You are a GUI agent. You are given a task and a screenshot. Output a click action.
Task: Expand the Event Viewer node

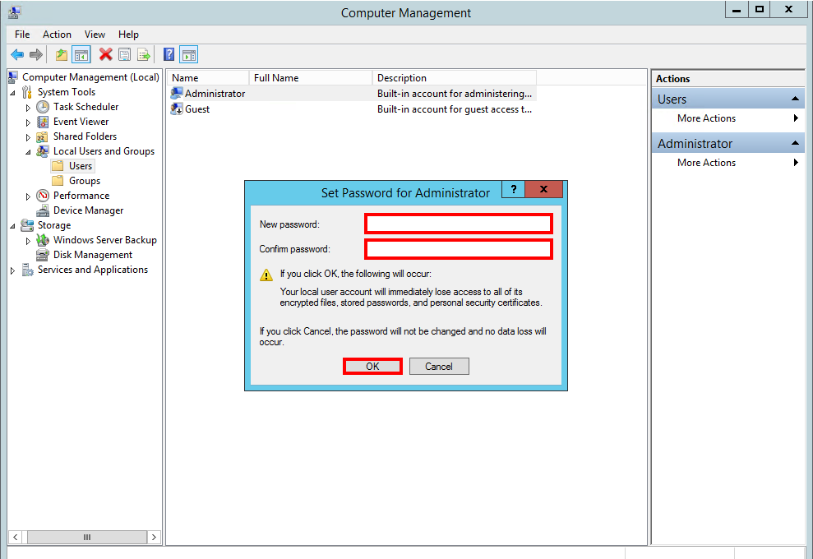click(x=28, y=122)
